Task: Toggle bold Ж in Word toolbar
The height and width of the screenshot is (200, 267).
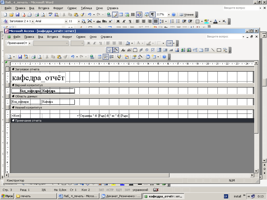Action: coord(118,21)
